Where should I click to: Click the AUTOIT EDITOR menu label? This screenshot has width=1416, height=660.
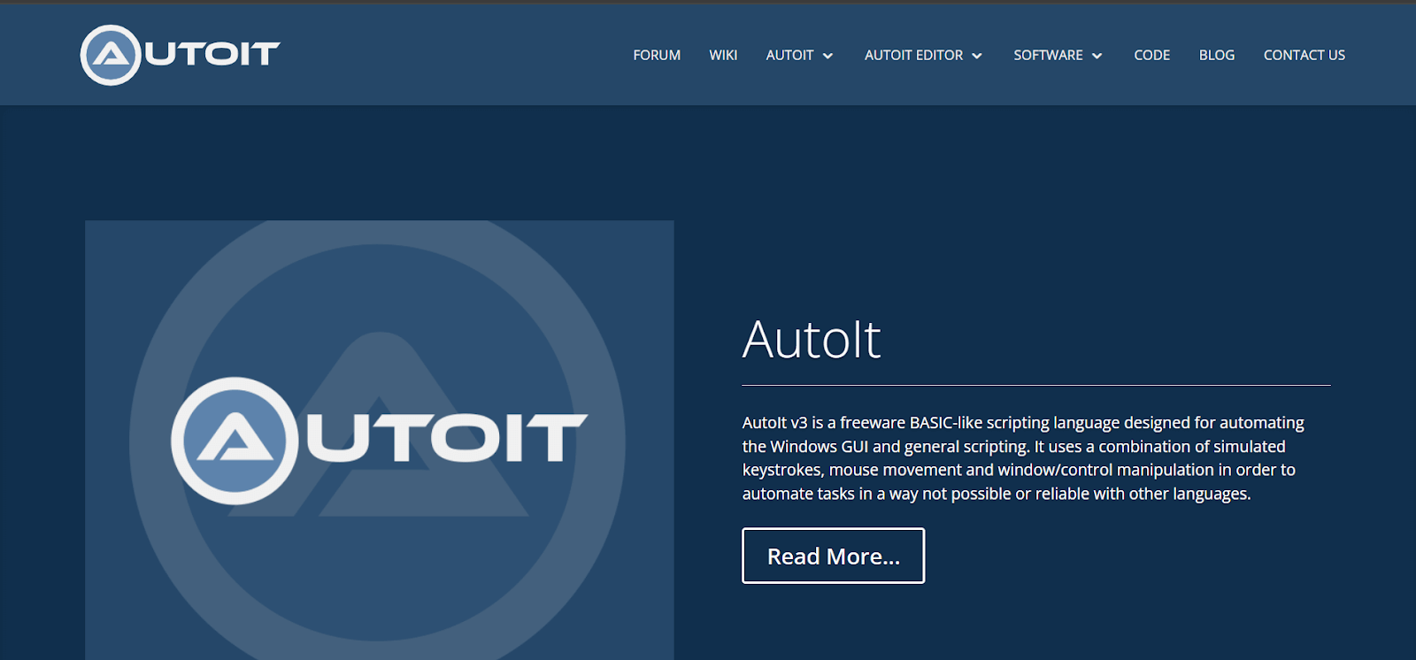pyautogui.click(x=913, y=55)
